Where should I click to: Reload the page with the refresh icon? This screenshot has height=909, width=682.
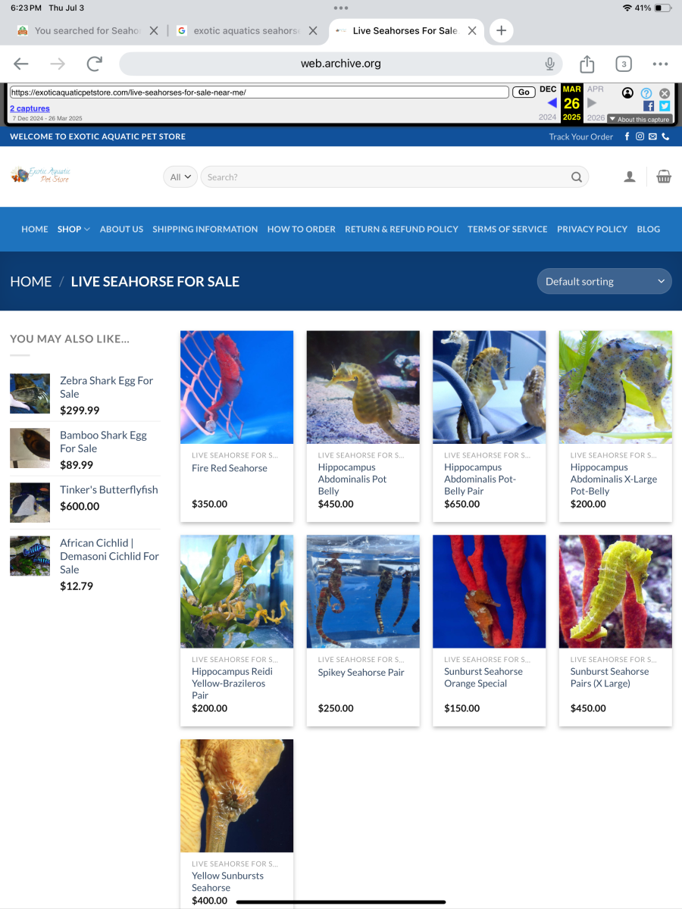pyautogui.click(x=94, y=64)
